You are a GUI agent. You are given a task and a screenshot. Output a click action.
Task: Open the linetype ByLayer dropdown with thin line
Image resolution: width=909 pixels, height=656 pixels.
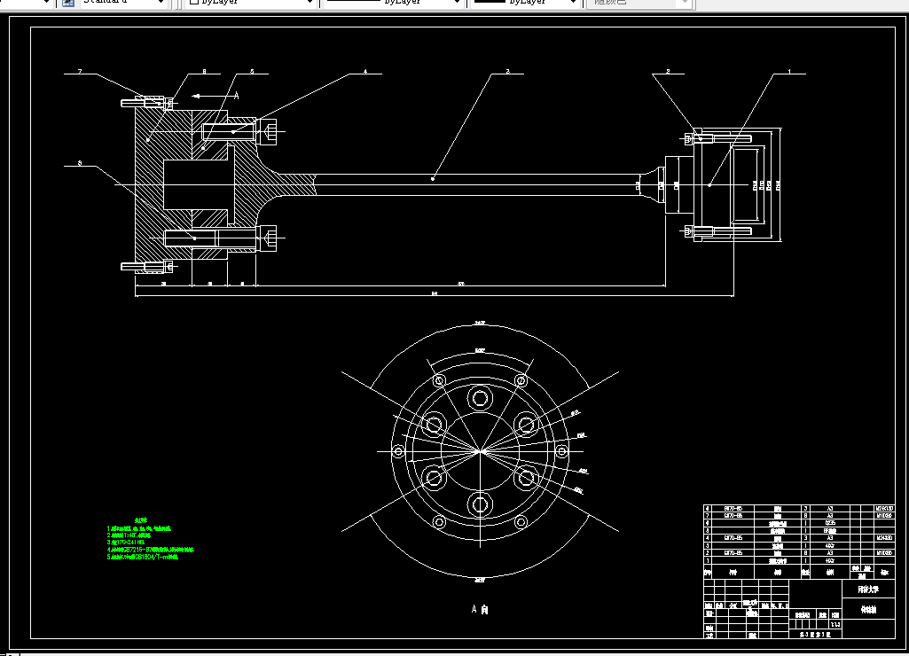(x=392, y=3)
